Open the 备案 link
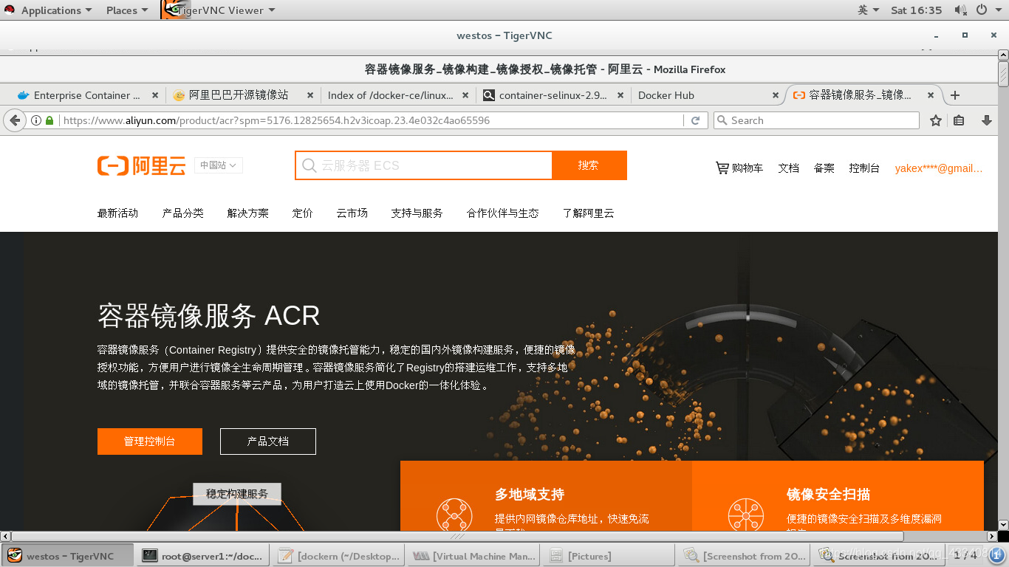The image size is (1009, 567). (824, 168)
